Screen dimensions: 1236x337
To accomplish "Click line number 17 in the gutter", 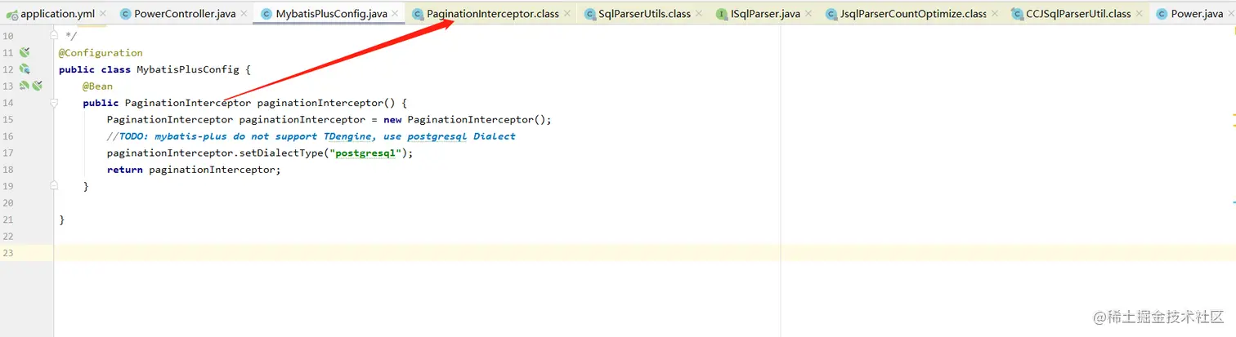I will point(8,153).
